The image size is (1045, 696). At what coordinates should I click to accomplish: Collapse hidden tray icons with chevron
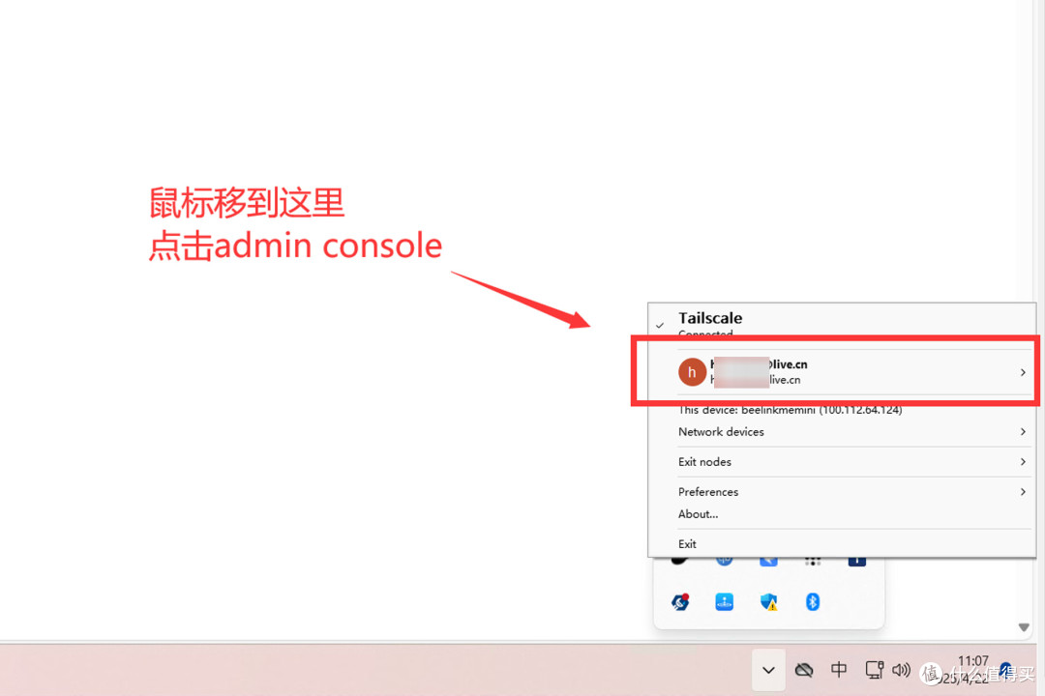(768, 670)
